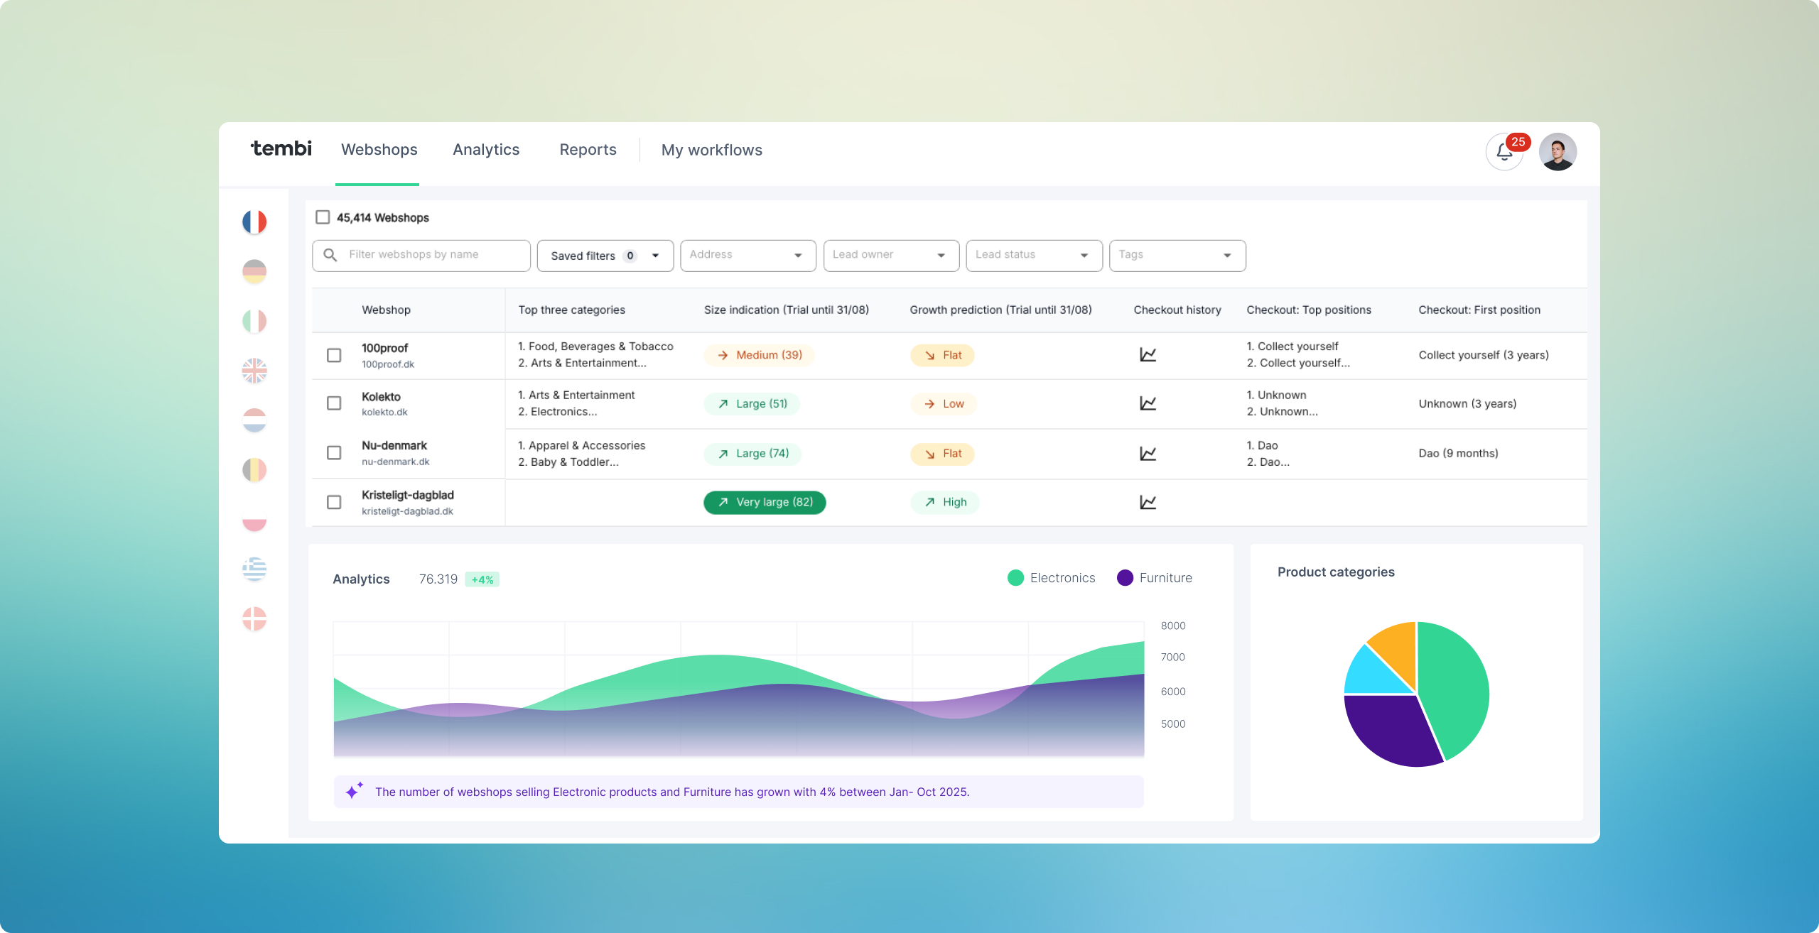This screenshot has height=933, width=1819.
Task: Select the Italy flag in sidebar
Action: (254, 321)
